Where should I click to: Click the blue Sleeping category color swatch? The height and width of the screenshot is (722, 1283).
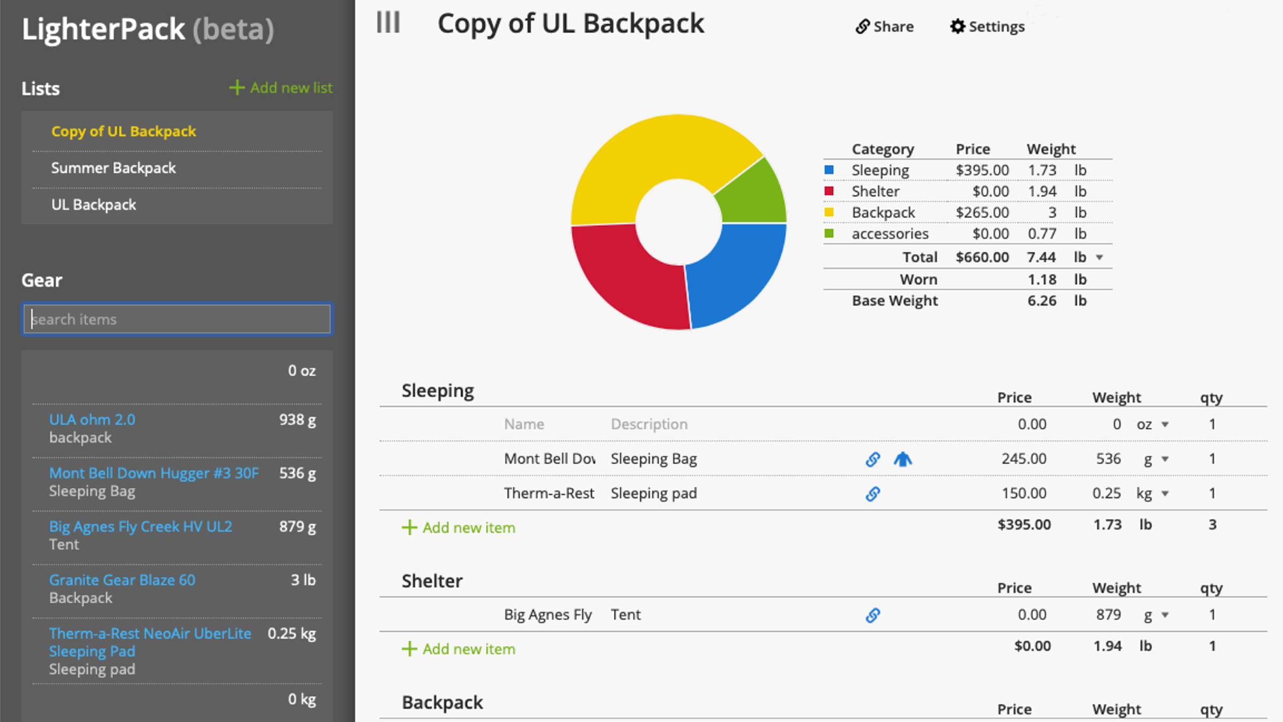point(828,170)
